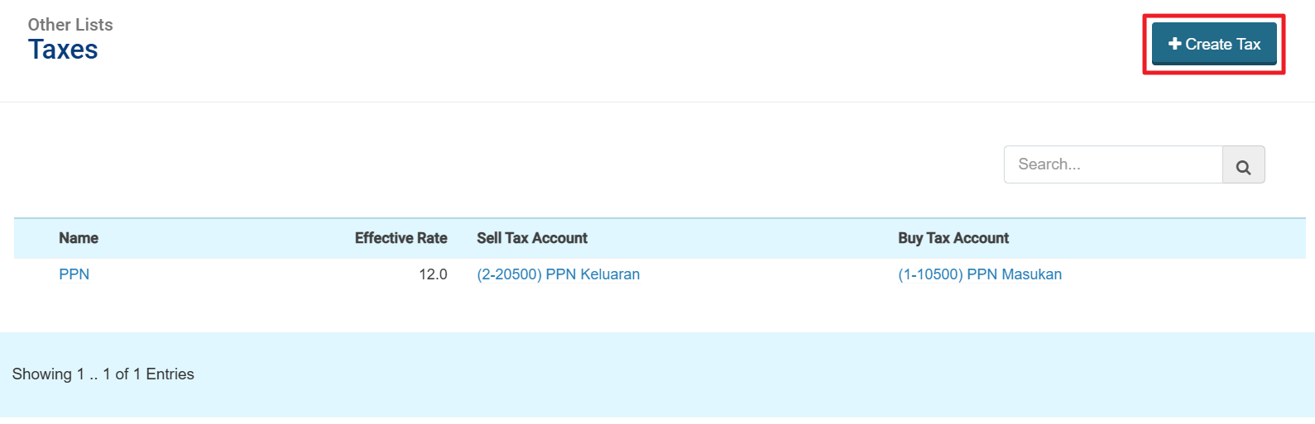Sort by the Name column header
This screenshot has width=1315, height=424.
click(79, 238)
